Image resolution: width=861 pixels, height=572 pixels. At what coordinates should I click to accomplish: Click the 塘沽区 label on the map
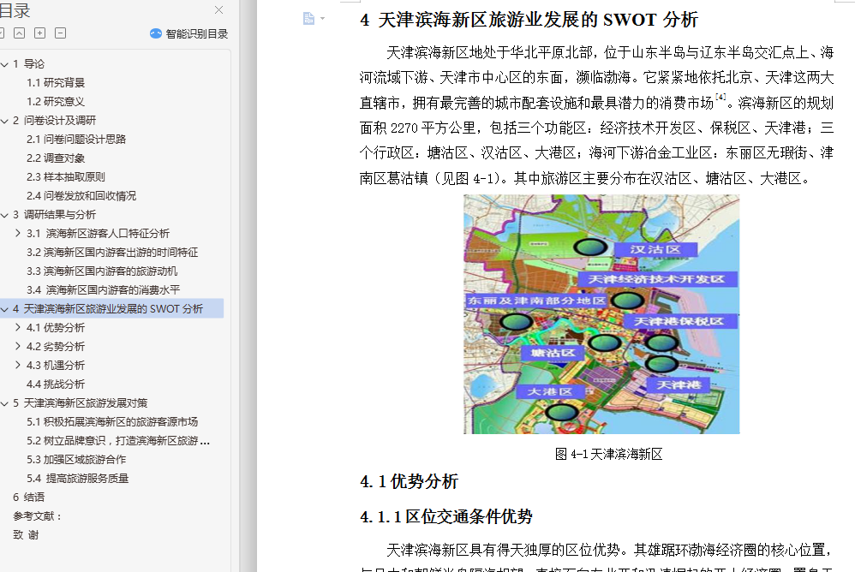(553, 353)
